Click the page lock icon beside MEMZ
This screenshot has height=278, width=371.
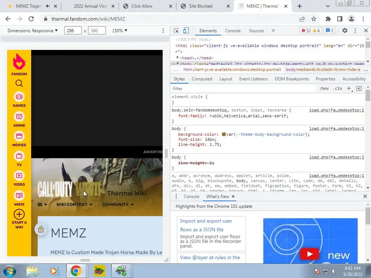(x=41, y=229)
